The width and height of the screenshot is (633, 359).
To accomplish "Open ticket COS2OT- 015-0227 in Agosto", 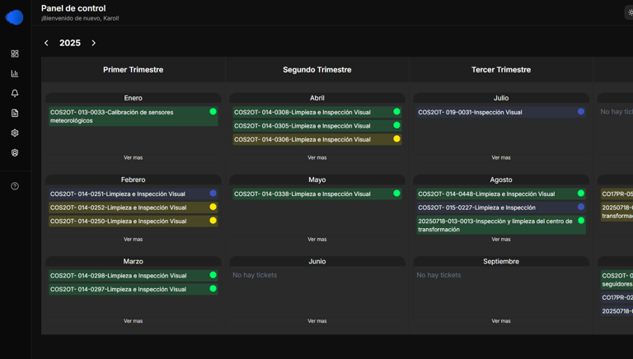I will (x=501, y=207).
